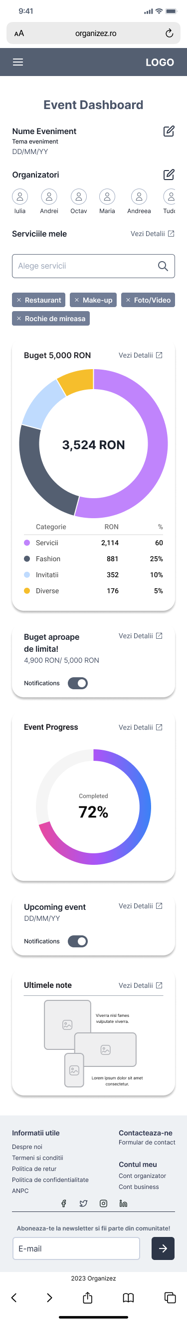Remove the Rochie de mireasa tag
Image resolution: width=187 pixels, height=1321 pixels.
19,319
